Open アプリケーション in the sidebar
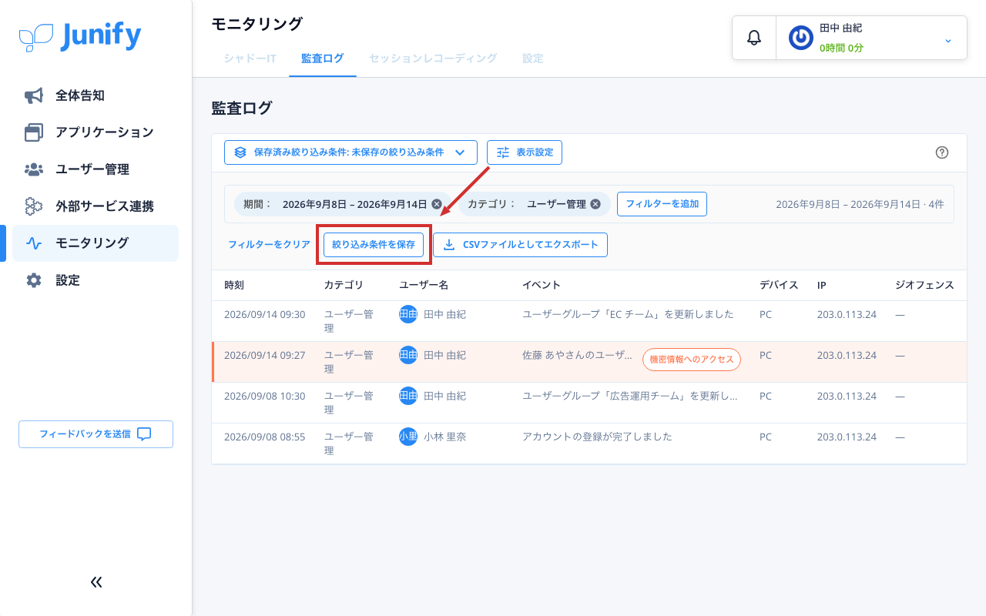 click(x=96, y=132)
